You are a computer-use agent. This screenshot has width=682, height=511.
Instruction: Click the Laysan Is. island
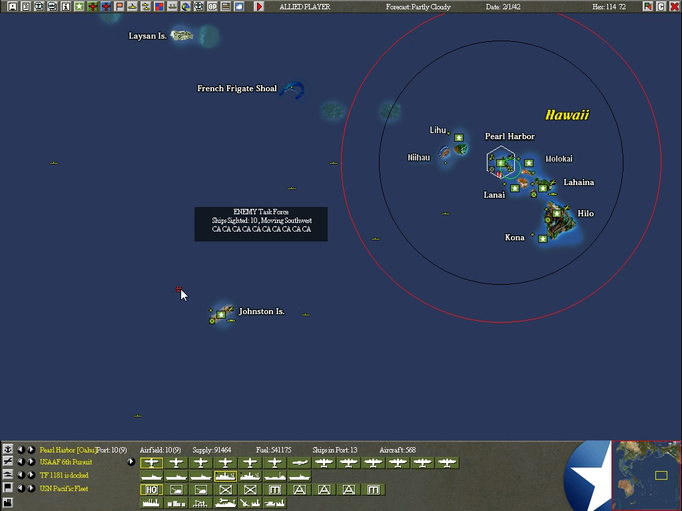(x=181, y=35)
